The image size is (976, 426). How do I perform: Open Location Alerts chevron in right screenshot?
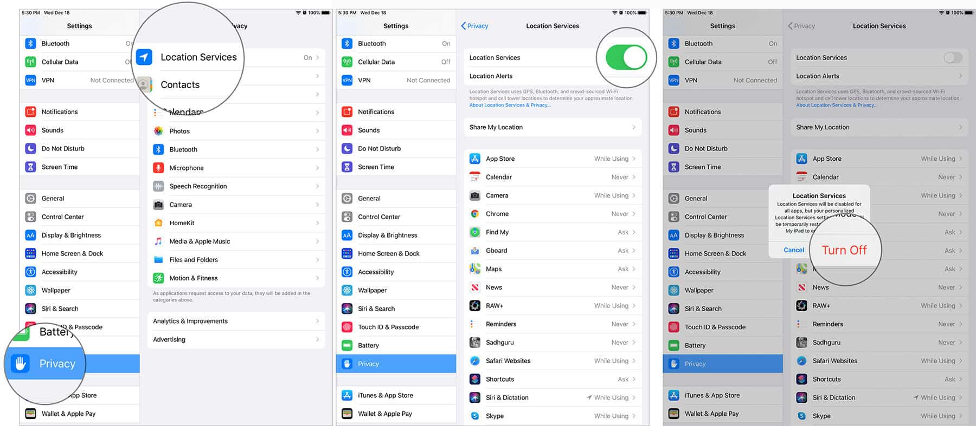960,76
